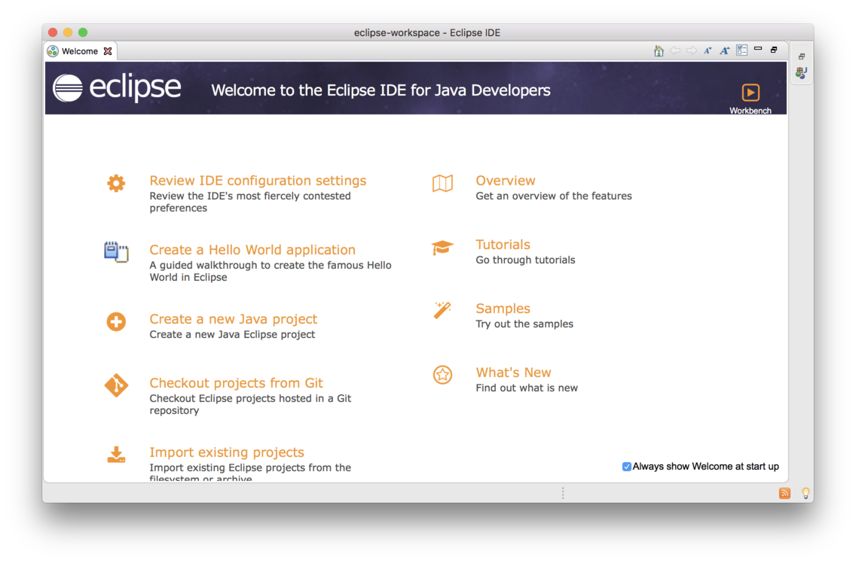
Task: Open the What's New link
Action: tap(513, 372)
